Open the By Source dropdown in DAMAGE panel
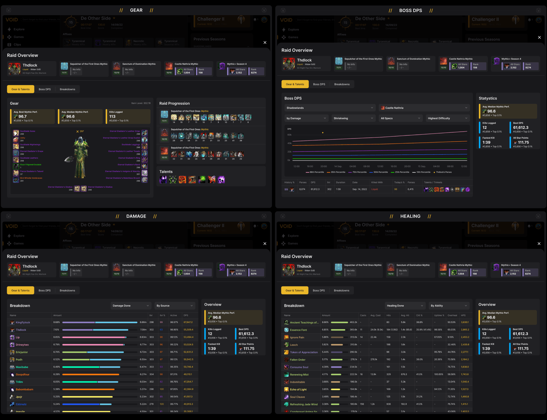This screenshot has height=420, width=547. [x=175, y=306]
